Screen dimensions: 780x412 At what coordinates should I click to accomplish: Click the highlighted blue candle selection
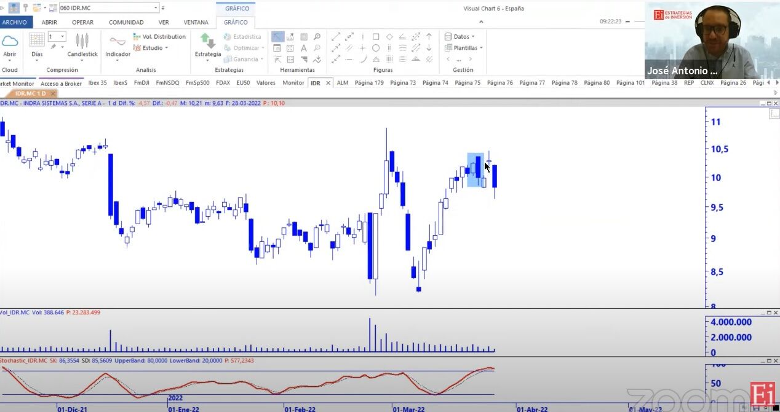click(475, 169)
